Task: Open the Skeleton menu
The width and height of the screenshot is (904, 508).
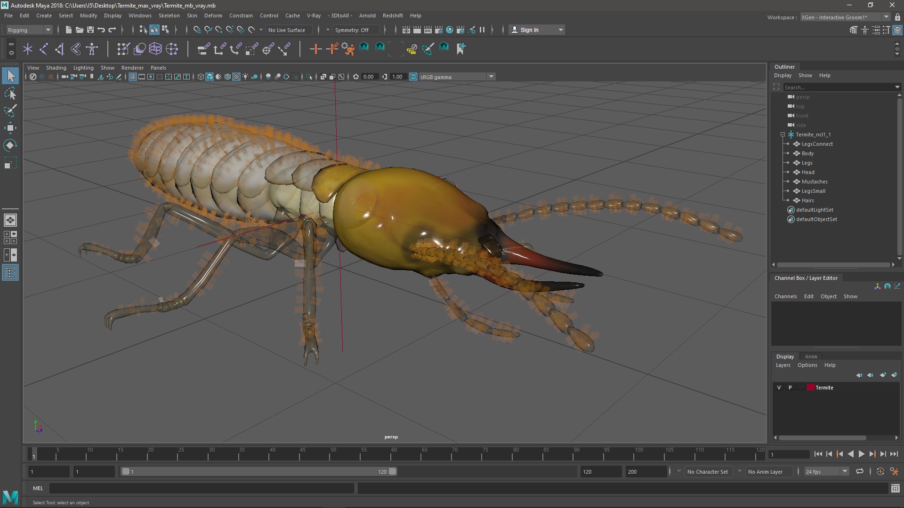Action: point(169,16)
